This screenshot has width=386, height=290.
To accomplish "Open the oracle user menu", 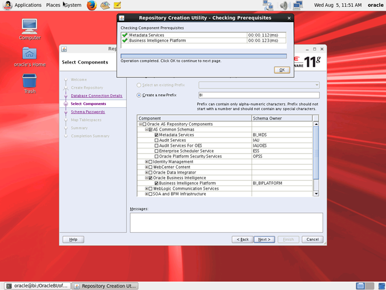I will coord(375,5).
